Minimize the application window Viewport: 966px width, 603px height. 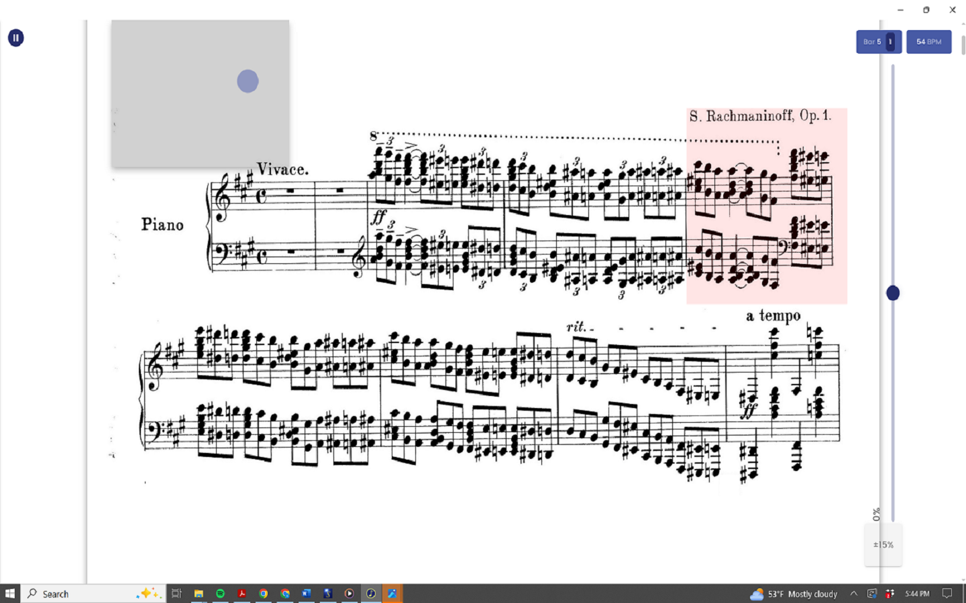coord(900,10)
